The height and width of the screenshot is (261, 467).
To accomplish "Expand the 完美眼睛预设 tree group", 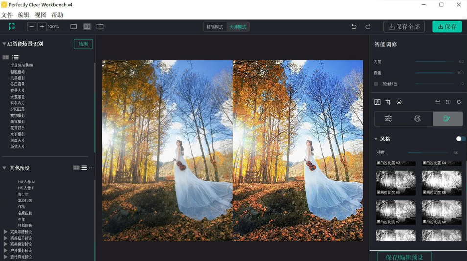I will (5, 232).
